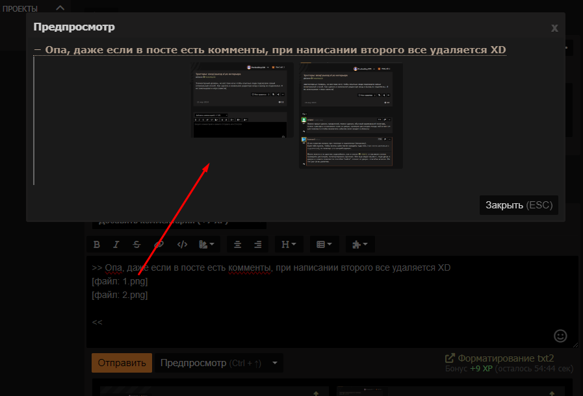
Task: Expand the arrow next to Предпросмотр button
Action: [275, 363]
